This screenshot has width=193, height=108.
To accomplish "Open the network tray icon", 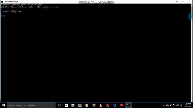I will (x=174, y=105).
